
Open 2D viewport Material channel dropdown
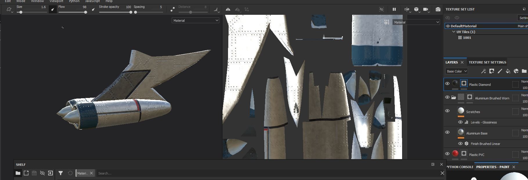click(416, 22)
